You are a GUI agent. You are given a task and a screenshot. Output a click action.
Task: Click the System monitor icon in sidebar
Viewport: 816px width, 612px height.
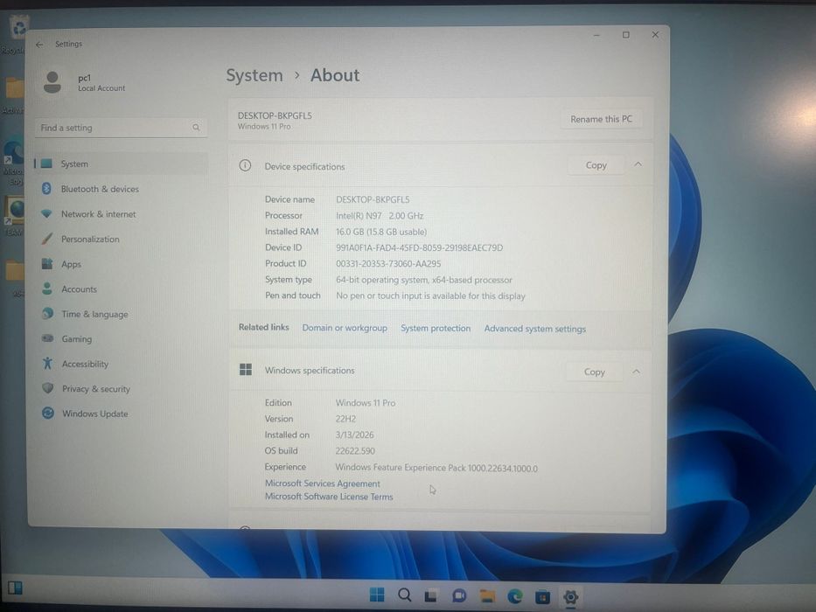46,163
